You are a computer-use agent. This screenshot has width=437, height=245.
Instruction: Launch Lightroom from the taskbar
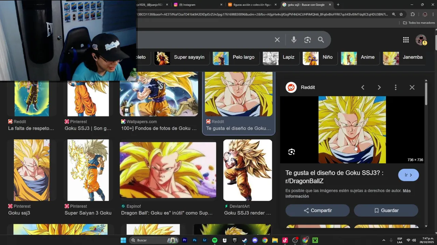coord(205,240)
